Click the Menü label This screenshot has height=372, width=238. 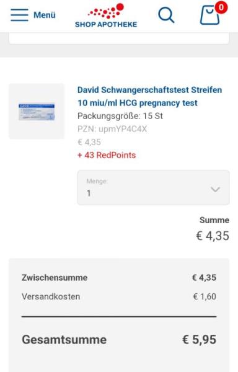coord(45,15)
